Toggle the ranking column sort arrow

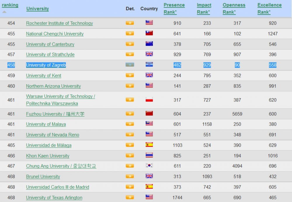pos(4,12)
